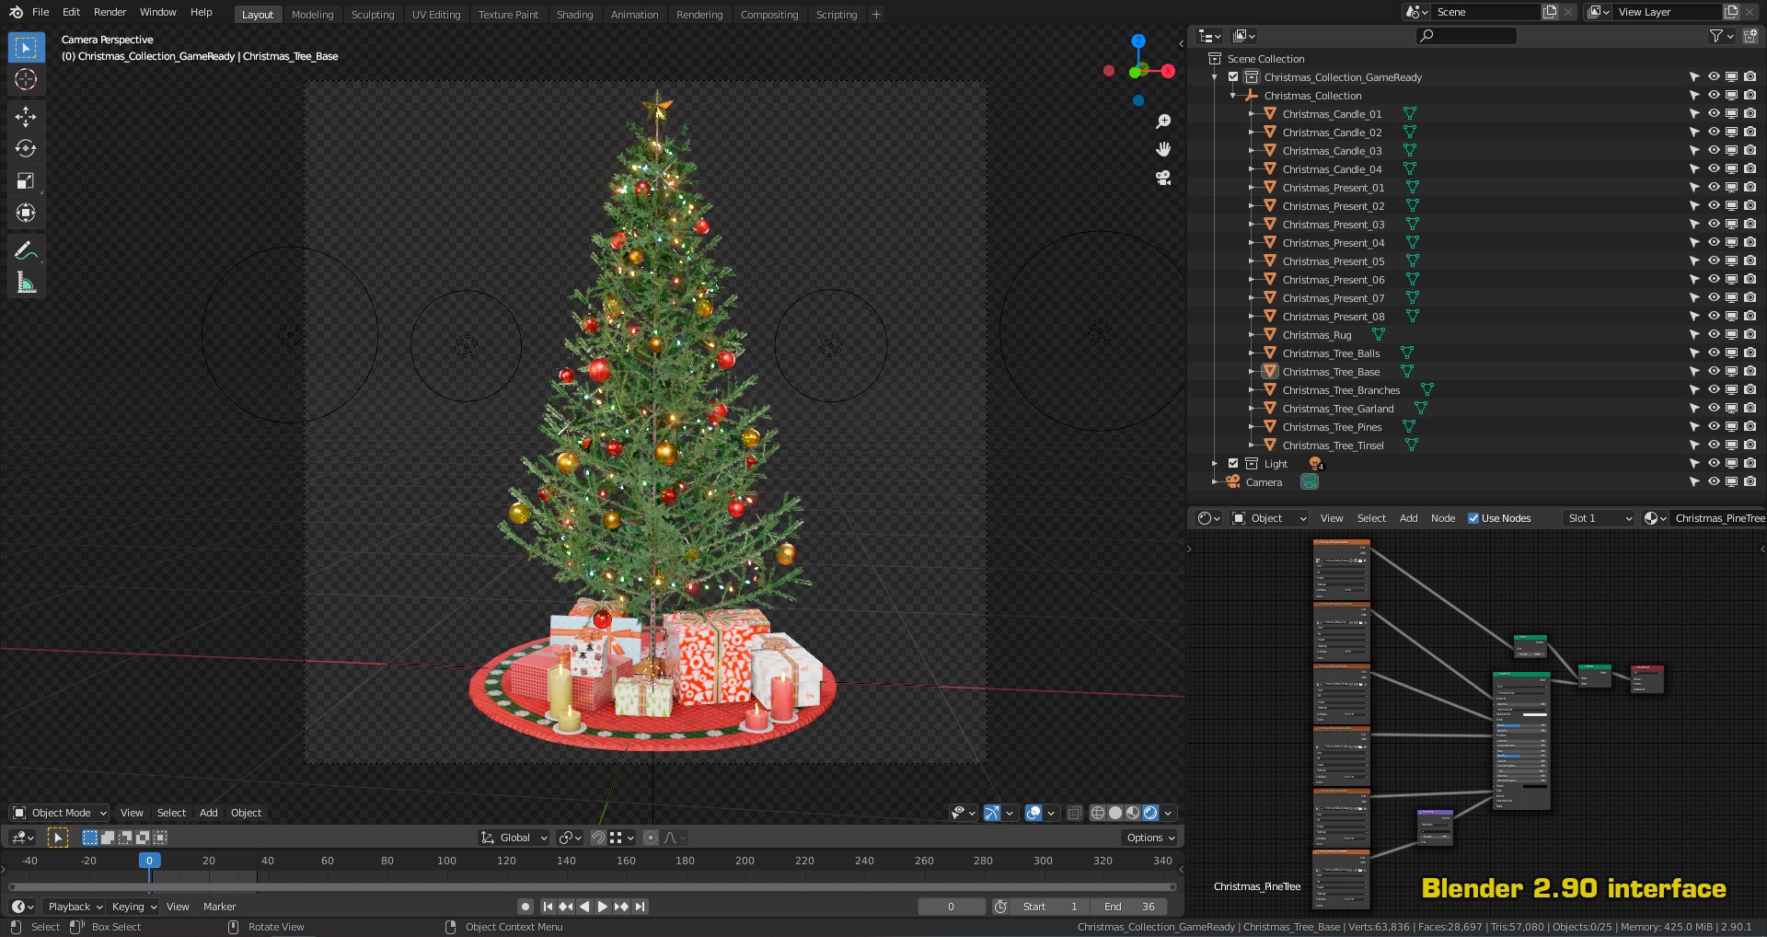Toggle Use Nodes checkbox

click(1473, 518)
